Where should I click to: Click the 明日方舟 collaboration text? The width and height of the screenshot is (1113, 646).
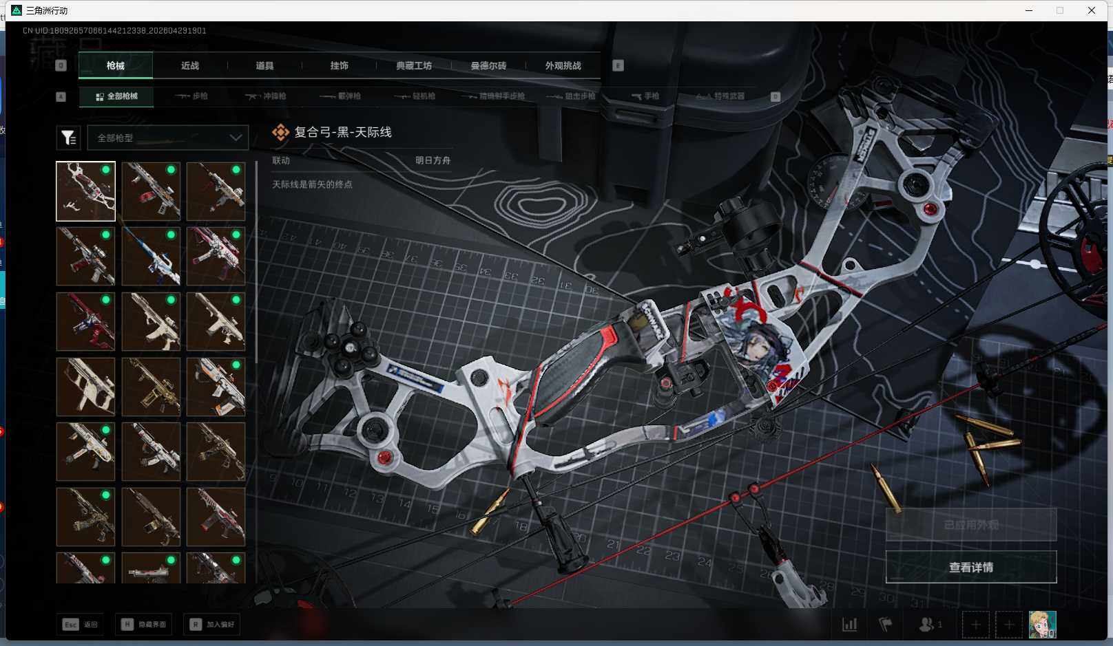tap(433, 160)
